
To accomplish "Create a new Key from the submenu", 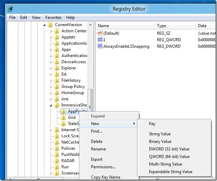I will [x=174, y=124].
